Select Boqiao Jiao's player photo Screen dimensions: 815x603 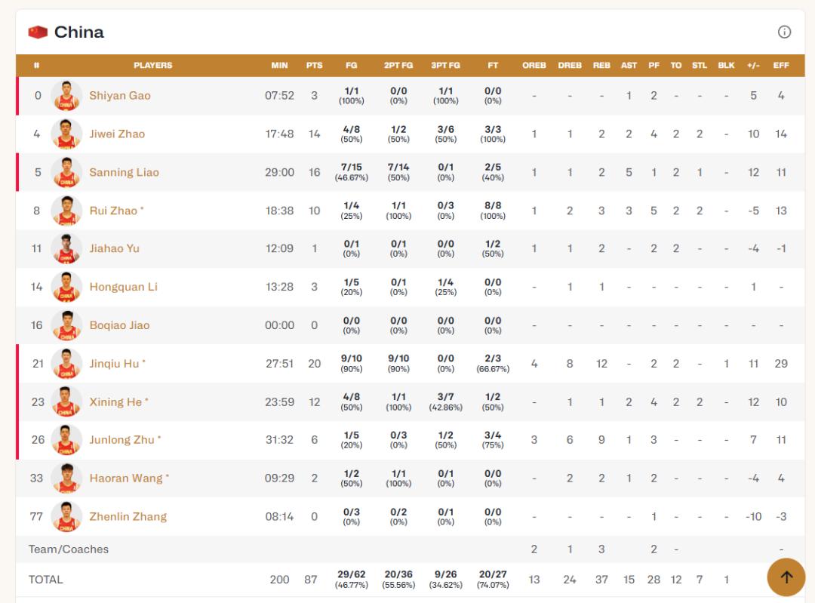coord(66,325)
